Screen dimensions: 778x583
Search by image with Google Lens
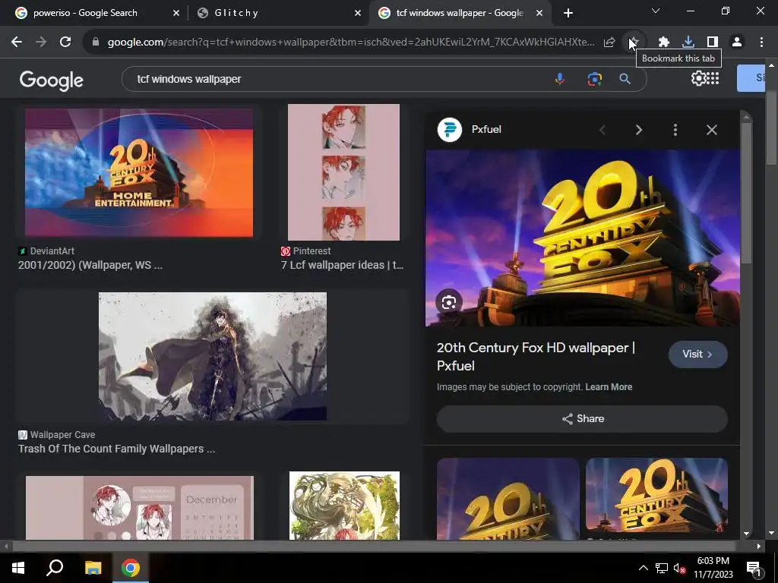click(594, 79)
